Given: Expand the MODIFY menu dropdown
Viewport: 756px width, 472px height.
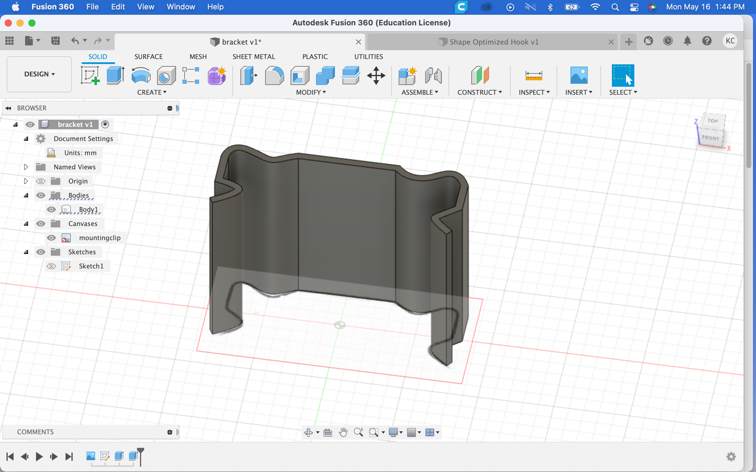Looking at the screenshot, I should (311, 92).
